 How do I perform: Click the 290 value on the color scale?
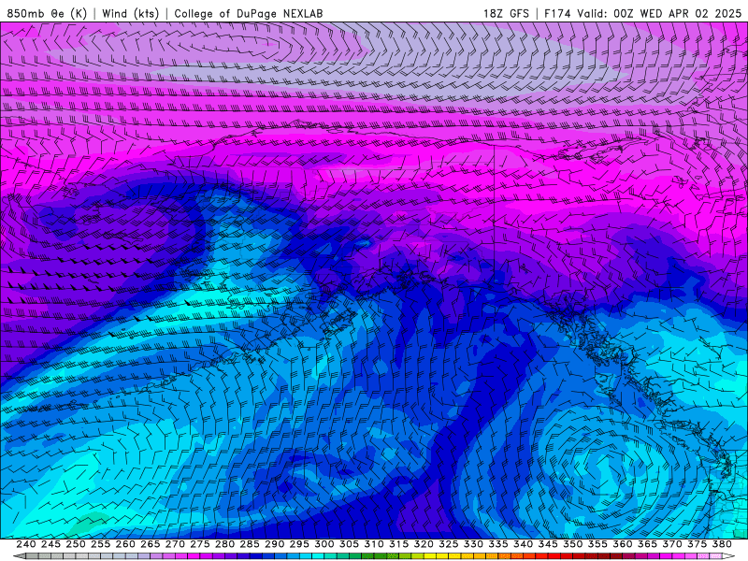tap(274, 544)
